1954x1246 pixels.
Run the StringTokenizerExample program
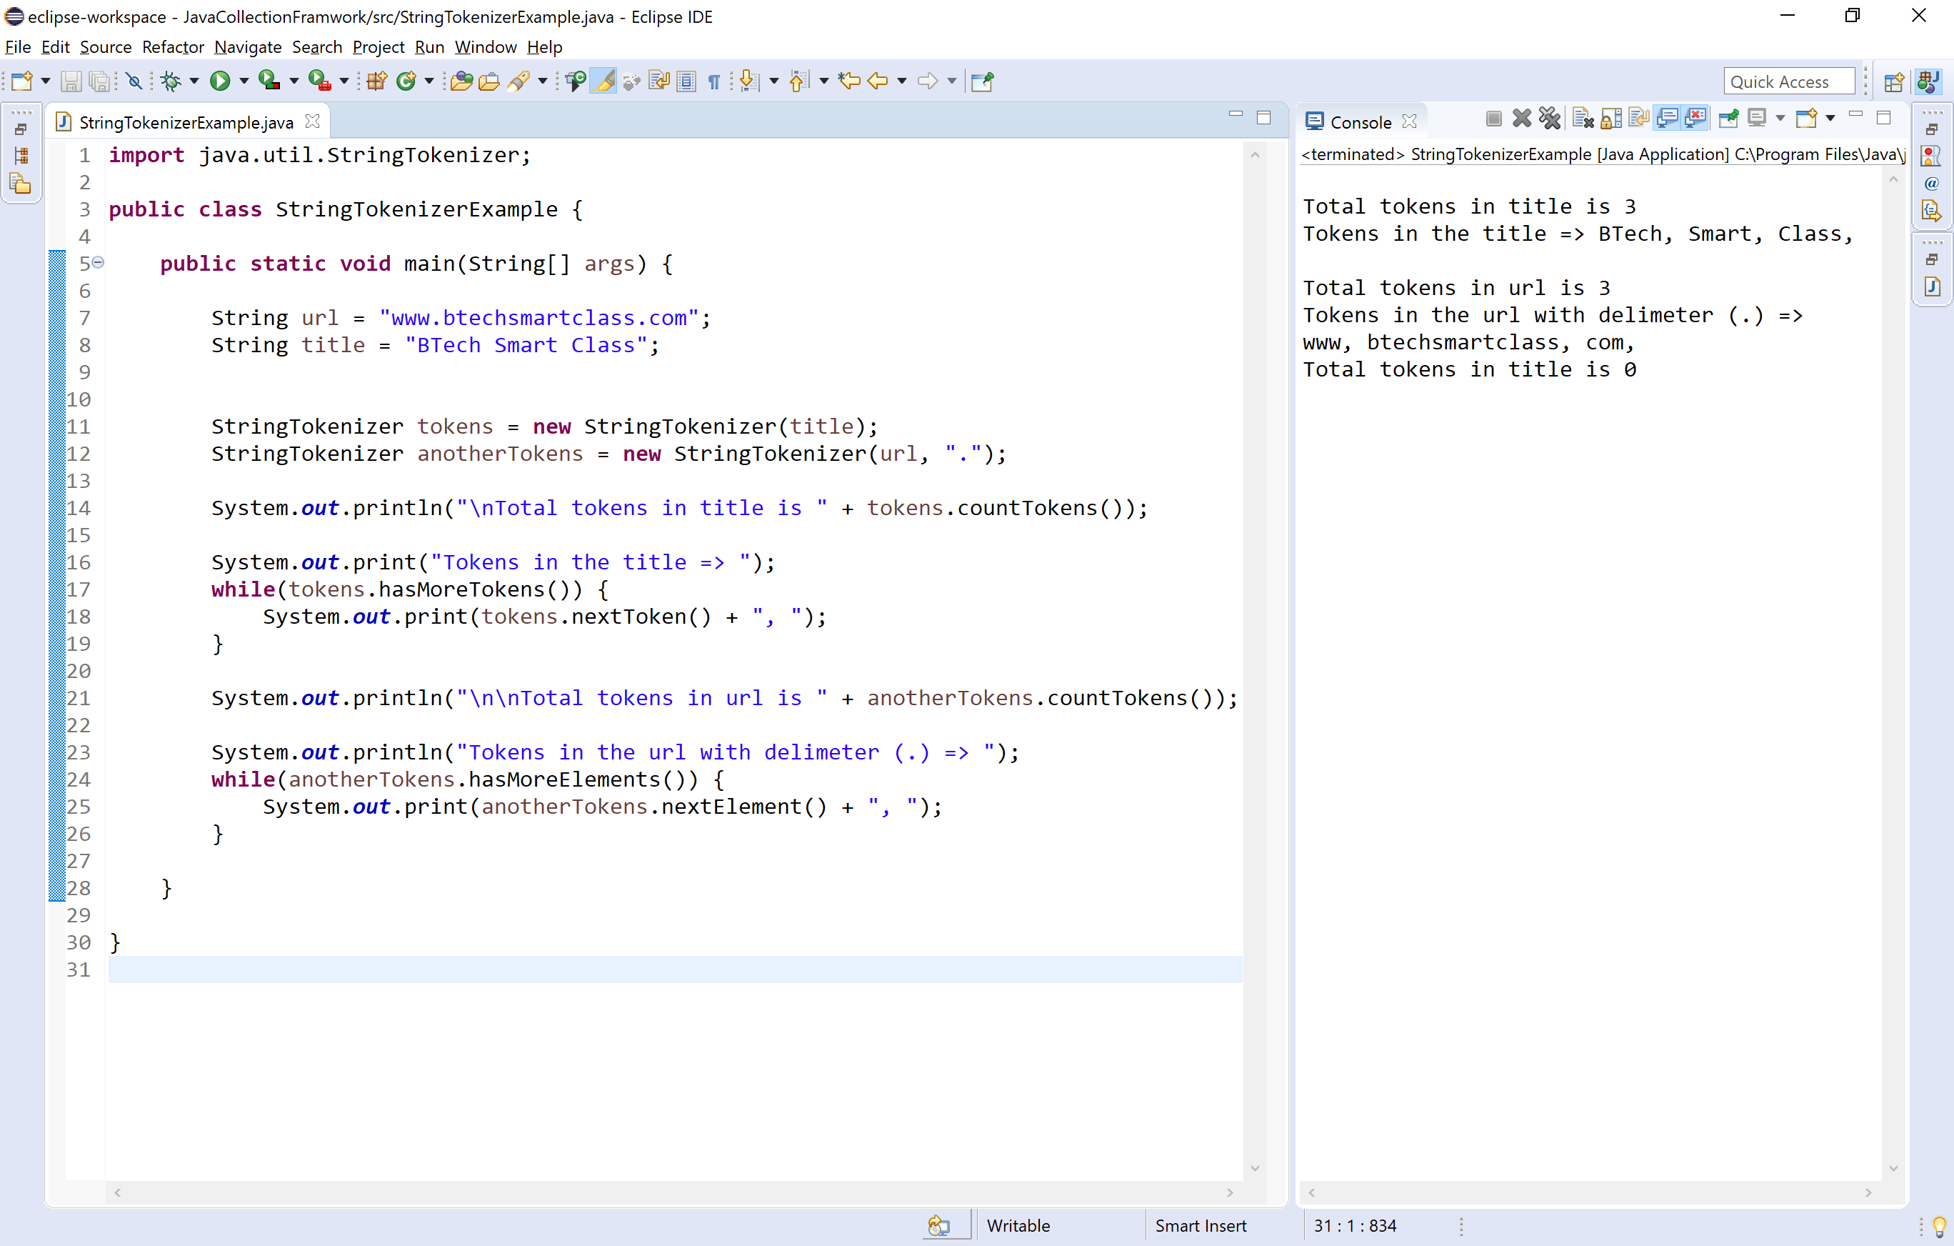222,80
